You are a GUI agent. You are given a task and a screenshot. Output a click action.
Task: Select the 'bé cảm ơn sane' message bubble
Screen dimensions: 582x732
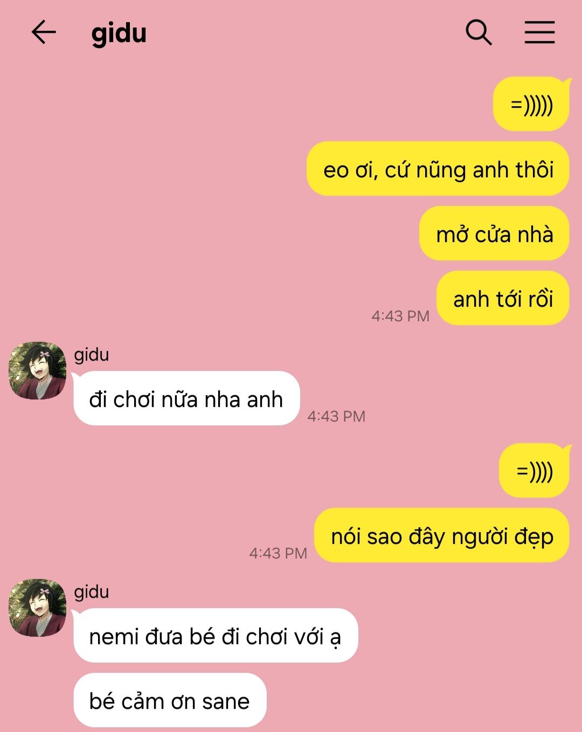pyautogui.click(x=170, y=700)
